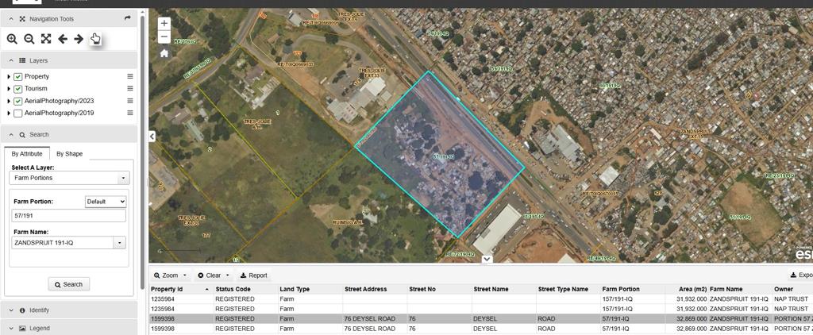Uncheck the Property layer checkbox

click(18, 77)
